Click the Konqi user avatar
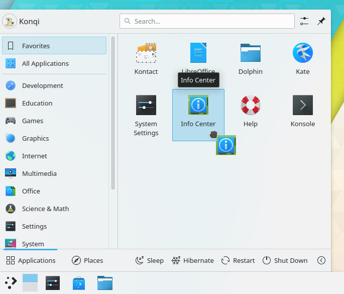 [10, 21]
